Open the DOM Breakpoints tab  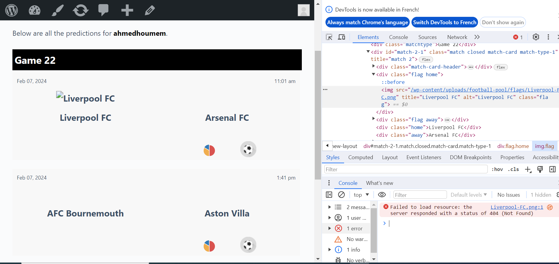click(x=471, y=157)
